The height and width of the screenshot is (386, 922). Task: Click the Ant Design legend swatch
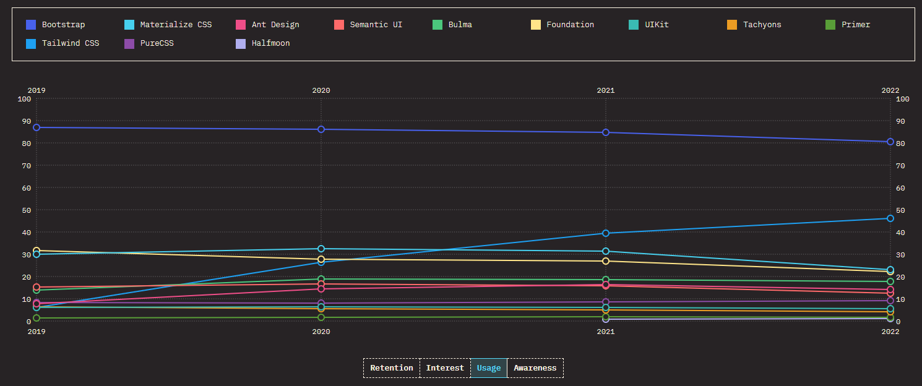241,25
